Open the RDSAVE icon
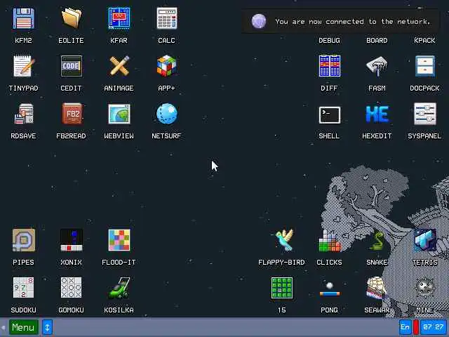 tap(23, 114)
